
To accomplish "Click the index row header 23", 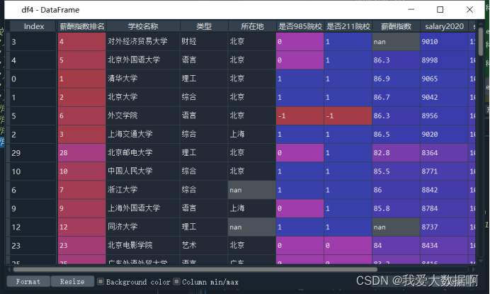I will (33, 245).
